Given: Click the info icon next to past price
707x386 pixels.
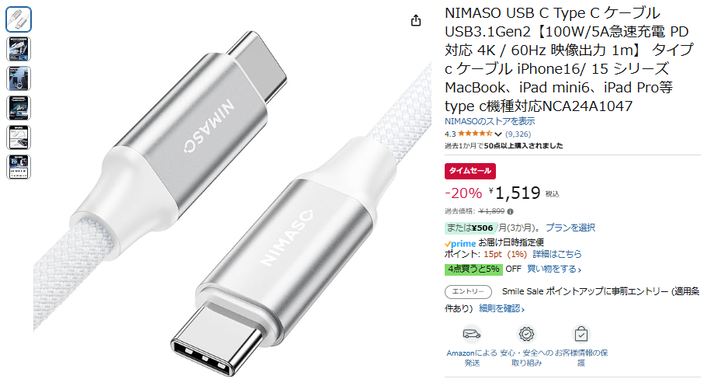Looking at the screenshot, I should [510, 211].
